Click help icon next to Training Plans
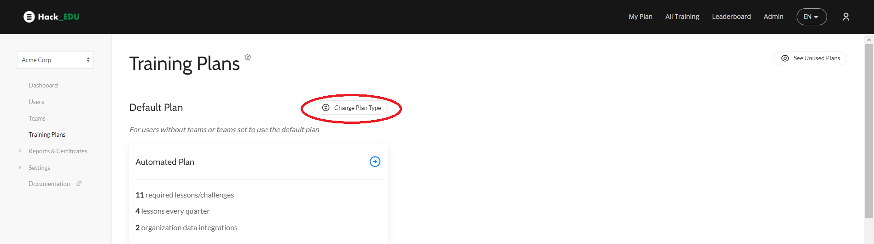 coord(248,58)
